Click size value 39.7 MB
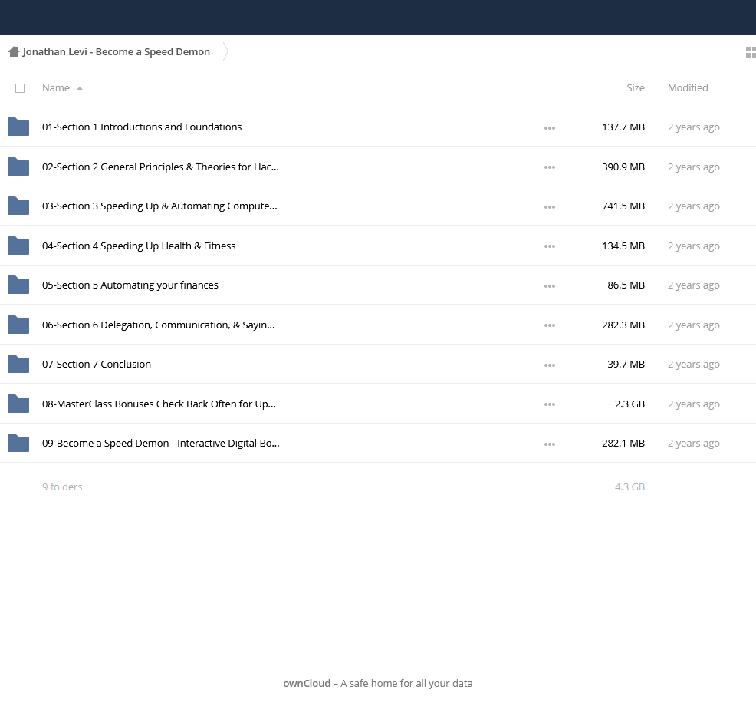The width and height of the screenshot is (756, 706). click(x=626, y=364)
